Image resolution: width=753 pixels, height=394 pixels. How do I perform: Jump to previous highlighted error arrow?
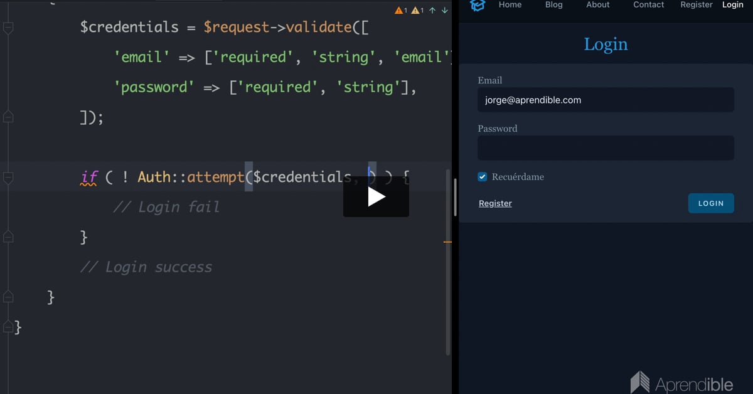(x=432, y=10)
